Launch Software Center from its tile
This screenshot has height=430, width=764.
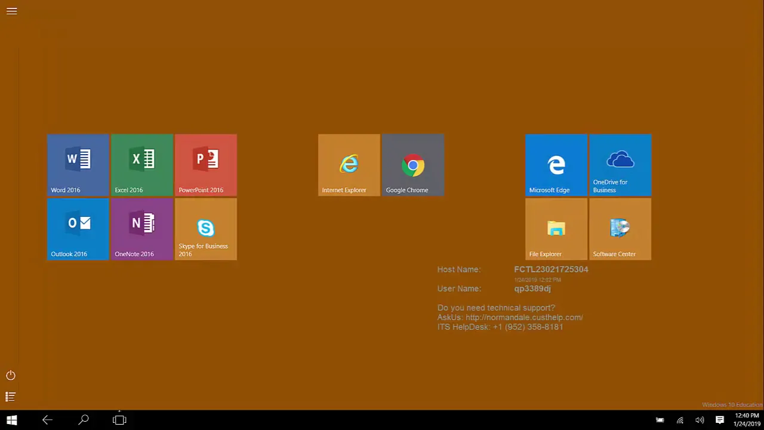[x=620, y=229]
